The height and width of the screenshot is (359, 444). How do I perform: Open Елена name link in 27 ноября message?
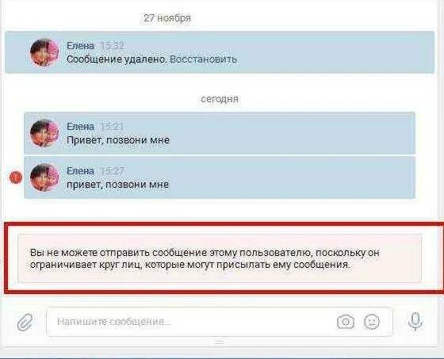80,46
